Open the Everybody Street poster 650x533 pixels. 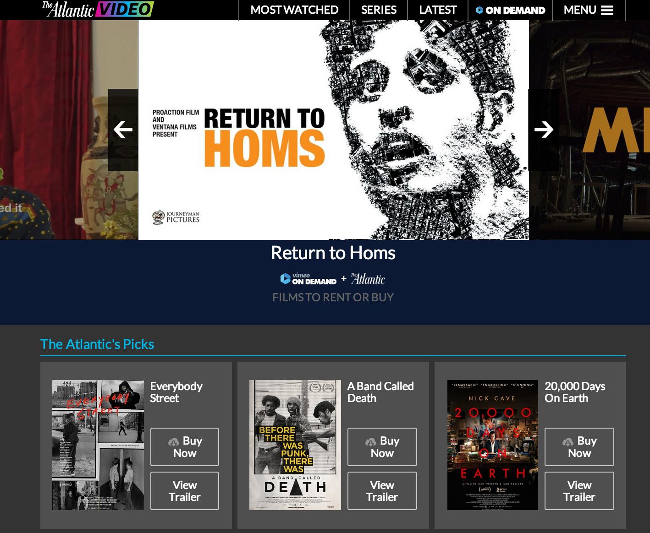click(x=98, y=445)
